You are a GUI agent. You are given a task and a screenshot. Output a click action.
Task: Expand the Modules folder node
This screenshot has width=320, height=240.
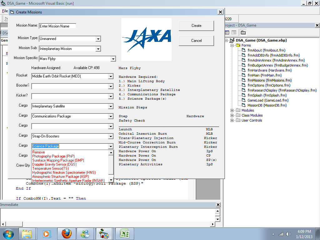click(232, 110)
